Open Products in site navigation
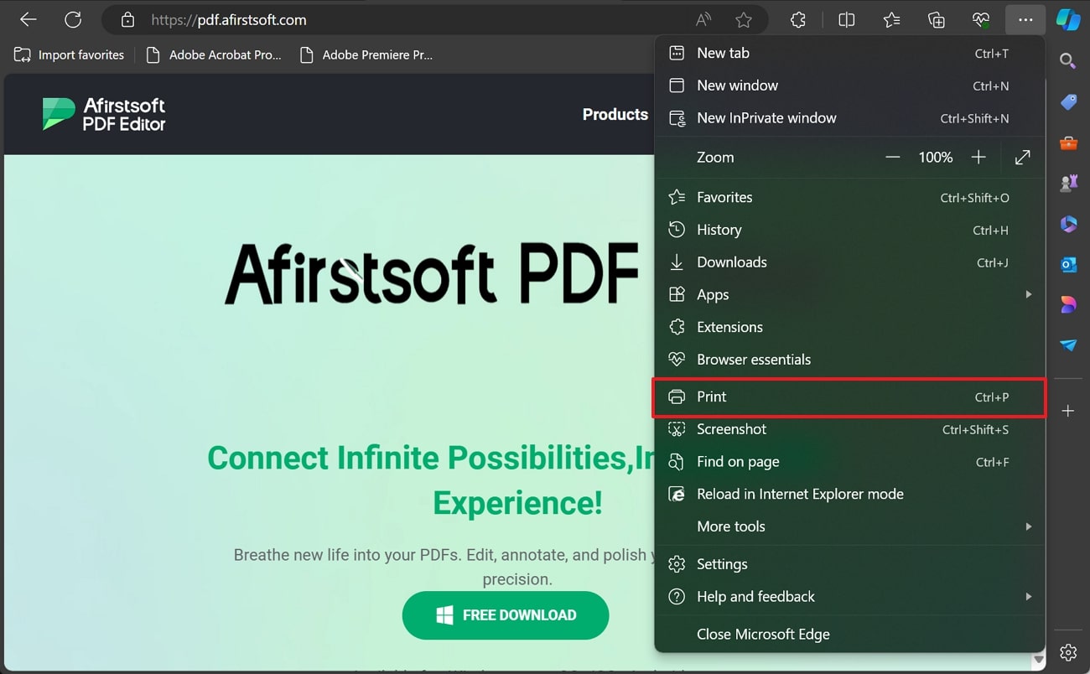The width and height of the screenshot is (1090, 674). [615, 115]
